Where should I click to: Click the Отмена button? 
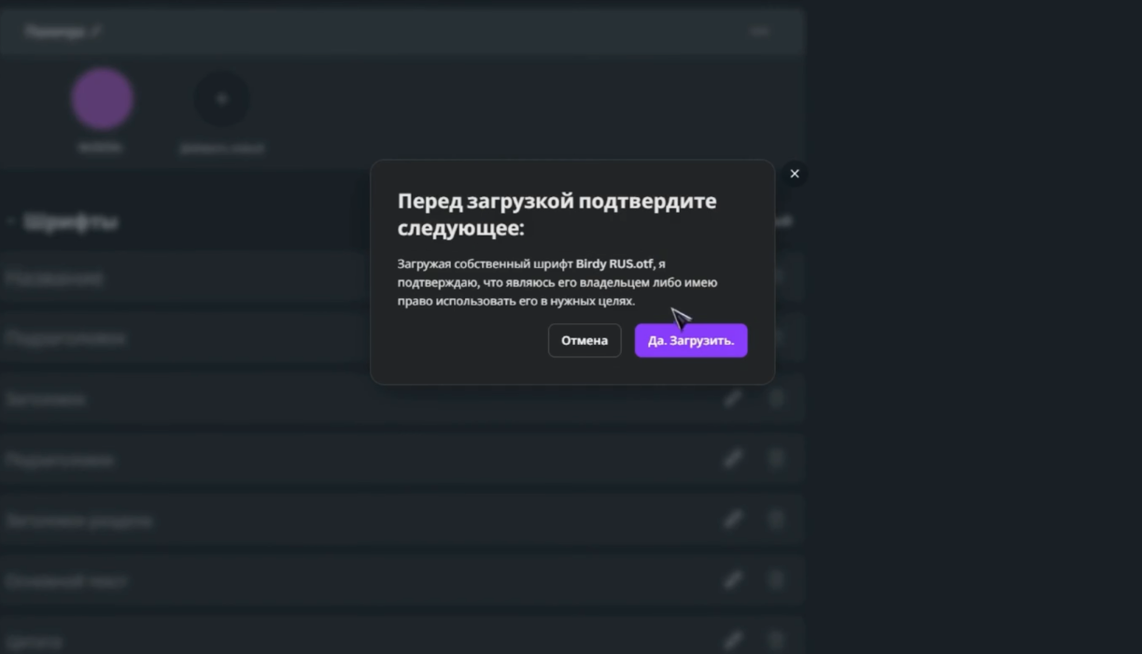coord(585,341)
